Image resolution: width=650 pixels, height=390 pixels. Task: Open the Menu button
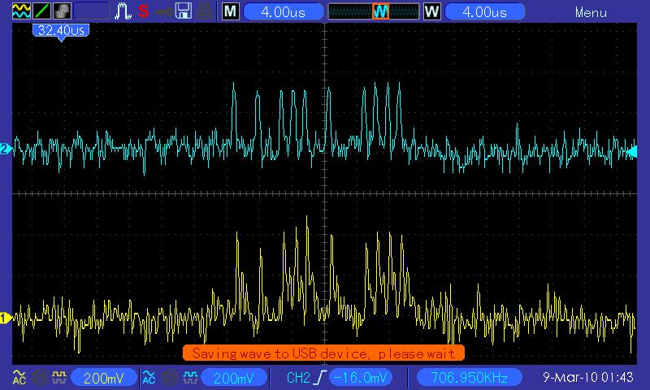tap(591, 12)
